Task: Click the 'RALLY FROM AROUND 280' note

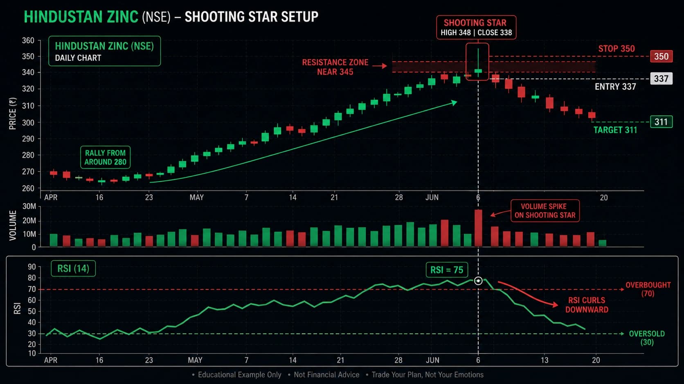Action: pyautogui.click(x=105, y=158)
